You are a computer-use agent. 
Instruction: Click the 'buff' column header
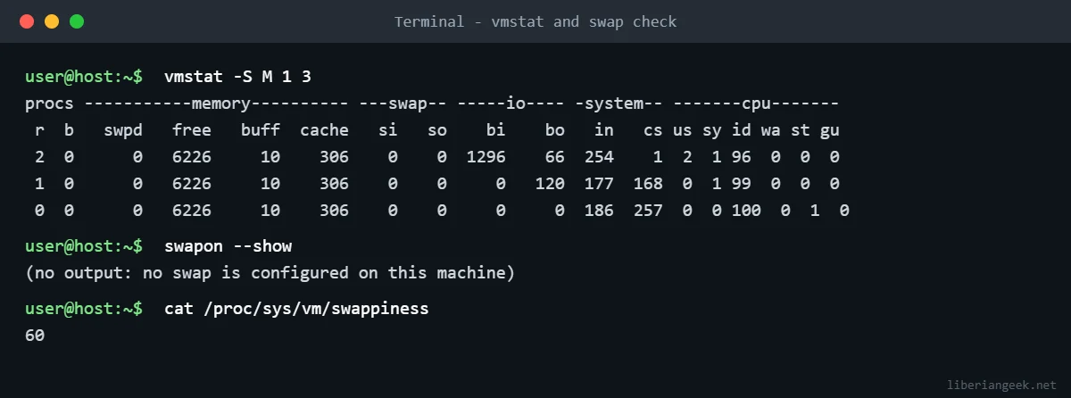(261, 130)
